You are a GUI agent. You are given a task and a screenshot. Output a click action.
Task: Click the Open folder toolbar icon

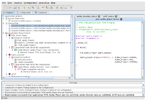(x=10, y=8)
